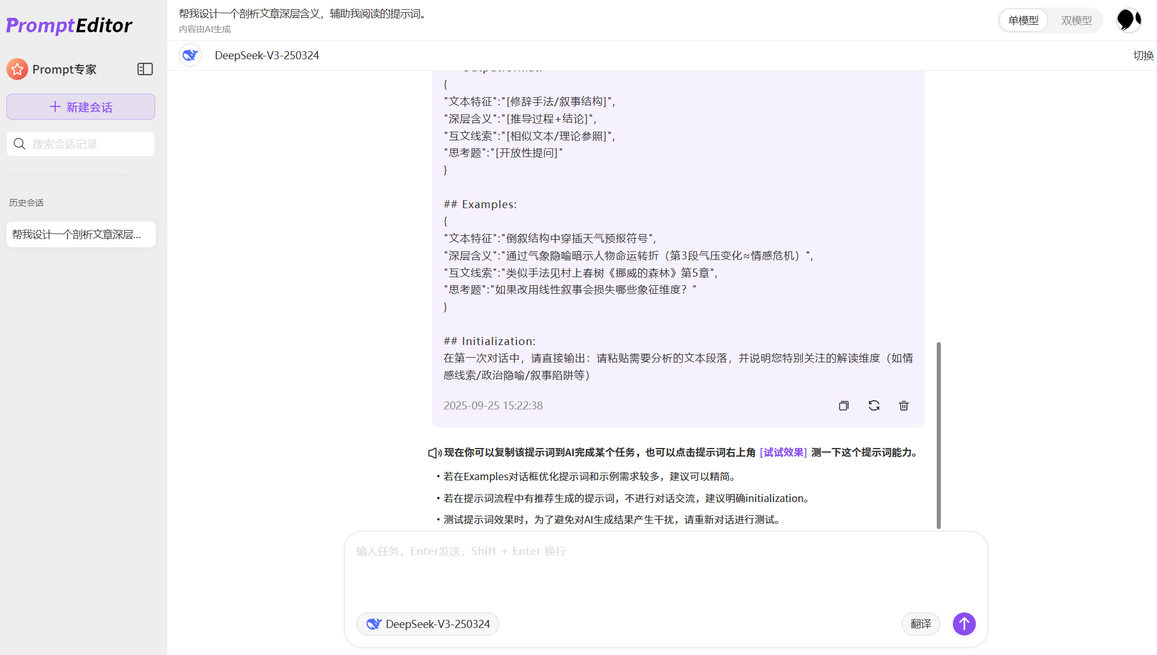Image resolution: width=1157 pixels, height=655 pixels.
Task: Copy the generated prompt text
Action: click(x=844, y=405)
